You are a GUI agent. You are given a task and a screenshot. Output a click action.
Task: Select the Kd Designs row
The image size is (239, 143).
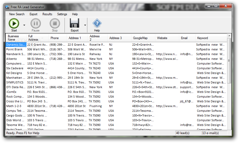click(x=116, y=73)
